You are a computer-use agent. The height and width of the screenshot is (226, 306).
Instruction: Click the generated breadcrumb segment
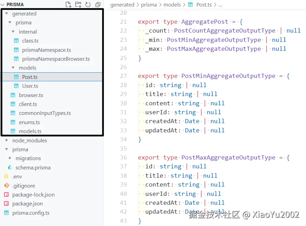(122, 5)
